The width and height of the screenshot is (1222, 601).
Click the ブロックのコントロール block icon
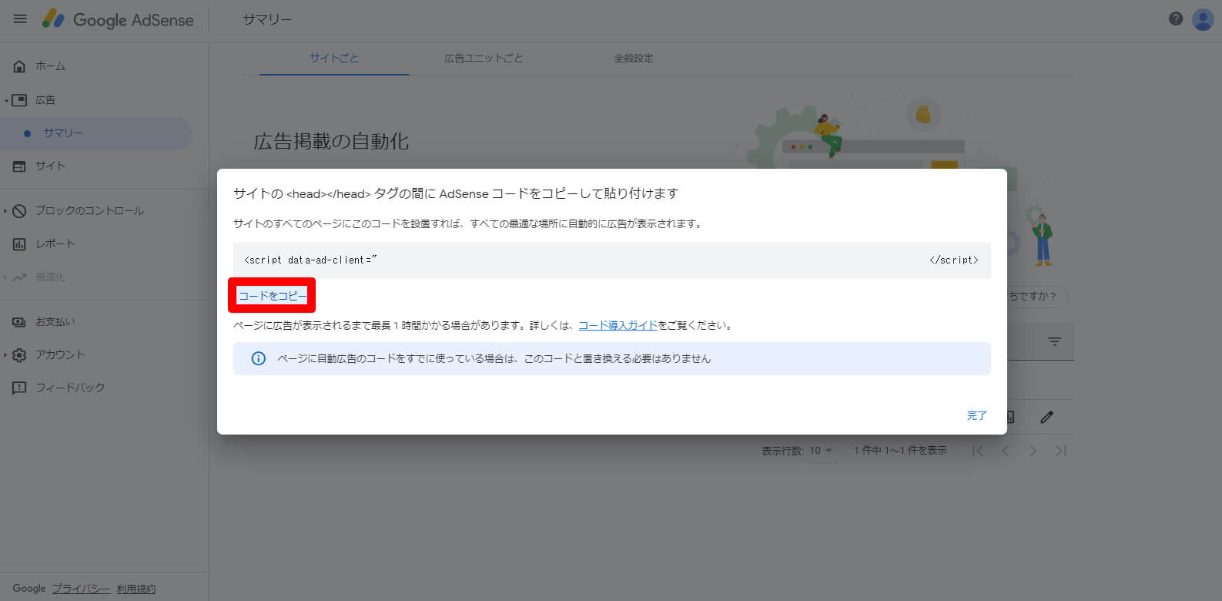[x=19, y=210]
